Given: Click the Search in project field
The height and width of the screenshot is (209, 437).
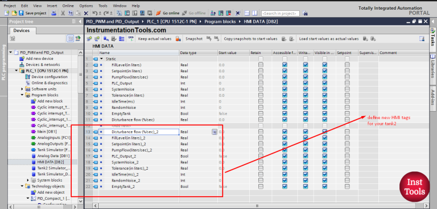Looking at the screenshot, I should 281,13.
